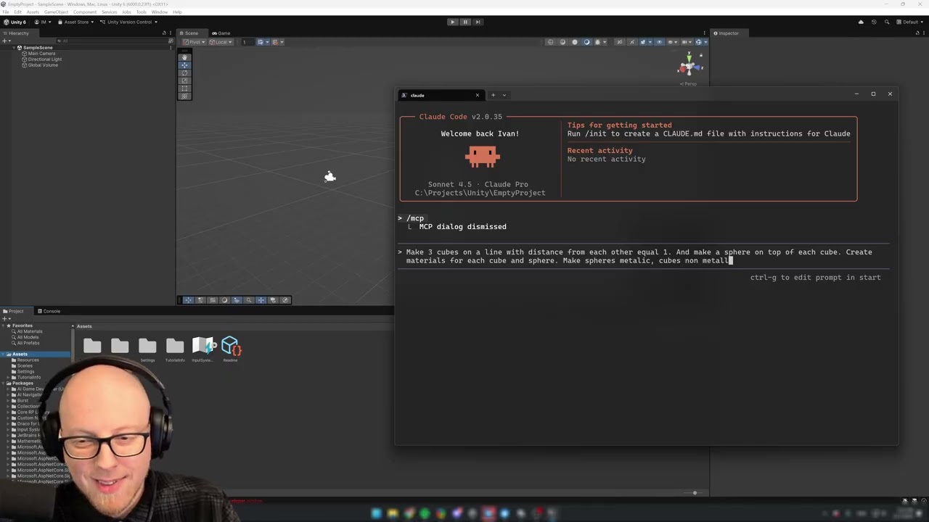This screenshot has width=929, height=522.
Task: Toggle the debug draw mode bug icon
Action: pyautogui.click(x=597, y=42)
